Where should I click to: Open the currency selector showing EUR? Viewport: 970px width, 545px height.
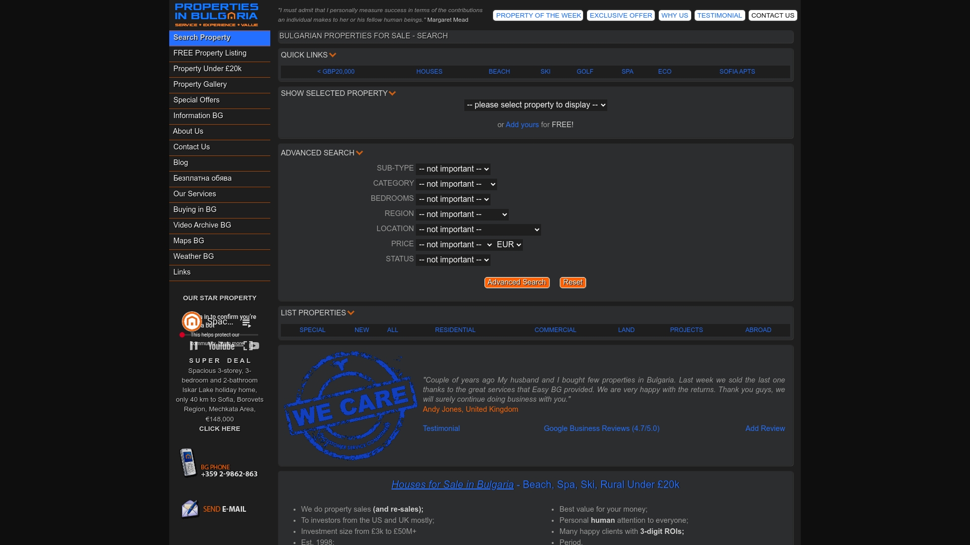pyautogui.click(x=509, y=244)
